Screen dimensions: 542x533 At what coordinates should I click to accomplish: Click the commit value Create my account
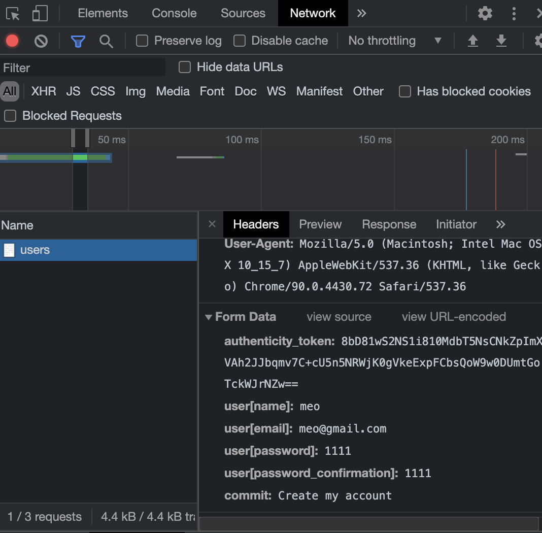(335, 495)
